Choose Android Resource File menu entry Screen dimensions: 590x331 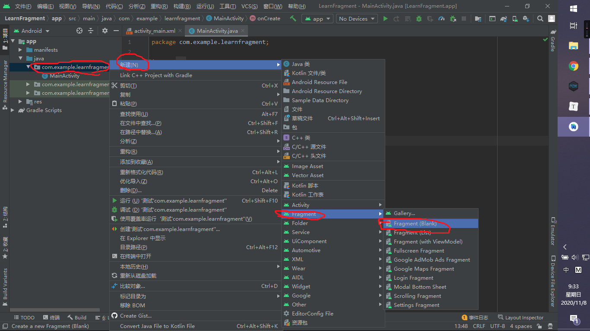(x=333, y=82)
